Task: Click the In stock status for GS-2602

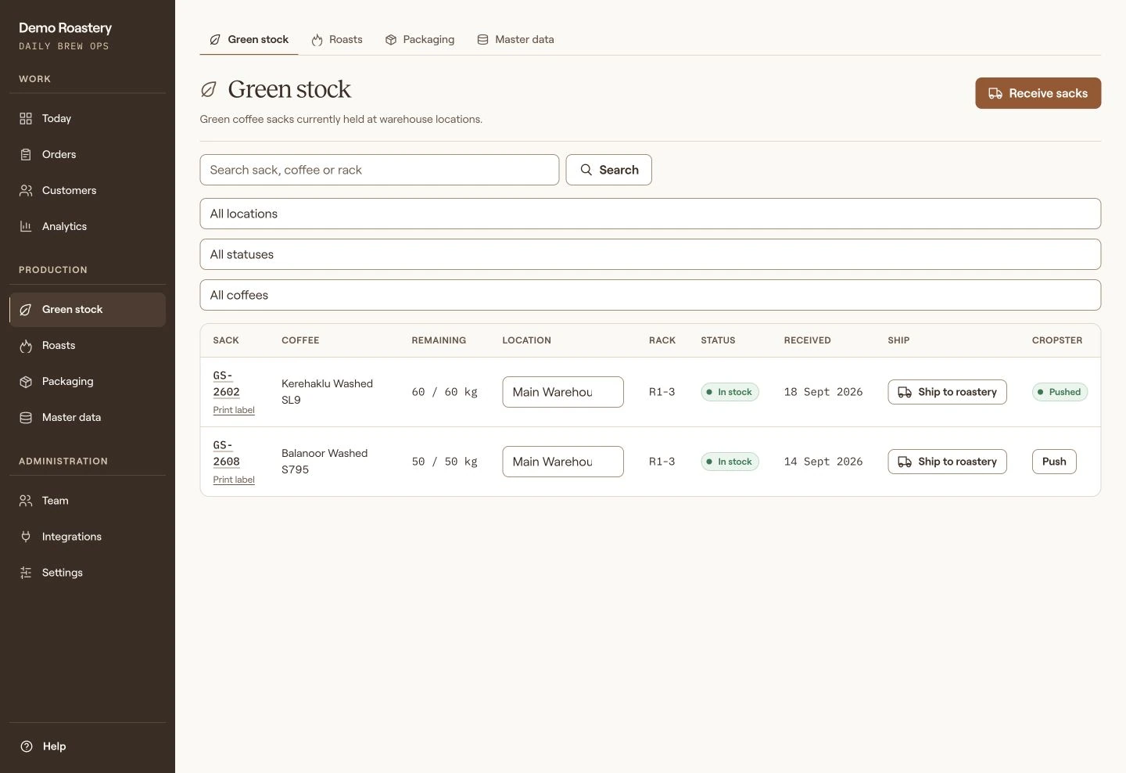Action: (x=730, y=392)
